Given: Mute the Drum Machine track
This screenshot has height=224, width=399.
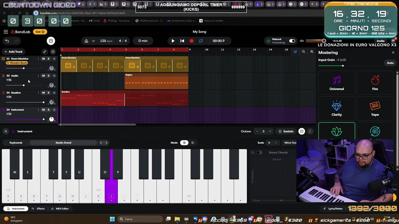Looking at the screenshot, I should point(43,59).
